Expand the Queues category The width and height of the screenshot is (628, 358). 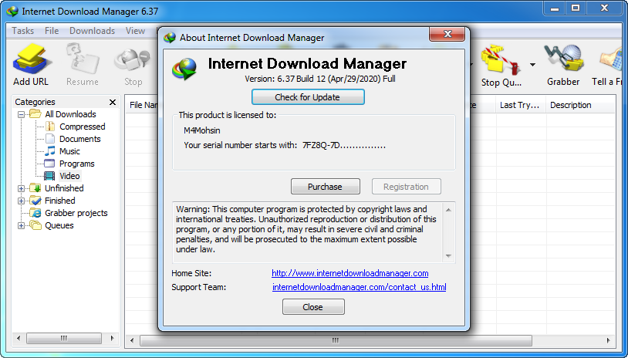[22, 226]
